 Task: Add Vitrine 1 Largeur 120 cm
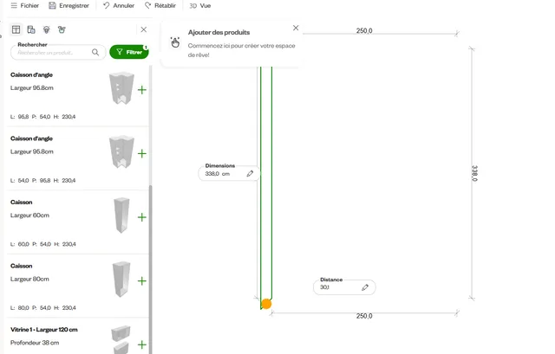142,344
